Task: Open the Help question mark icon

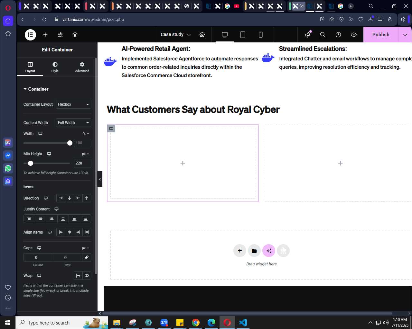Action: (x=338, y=35)
